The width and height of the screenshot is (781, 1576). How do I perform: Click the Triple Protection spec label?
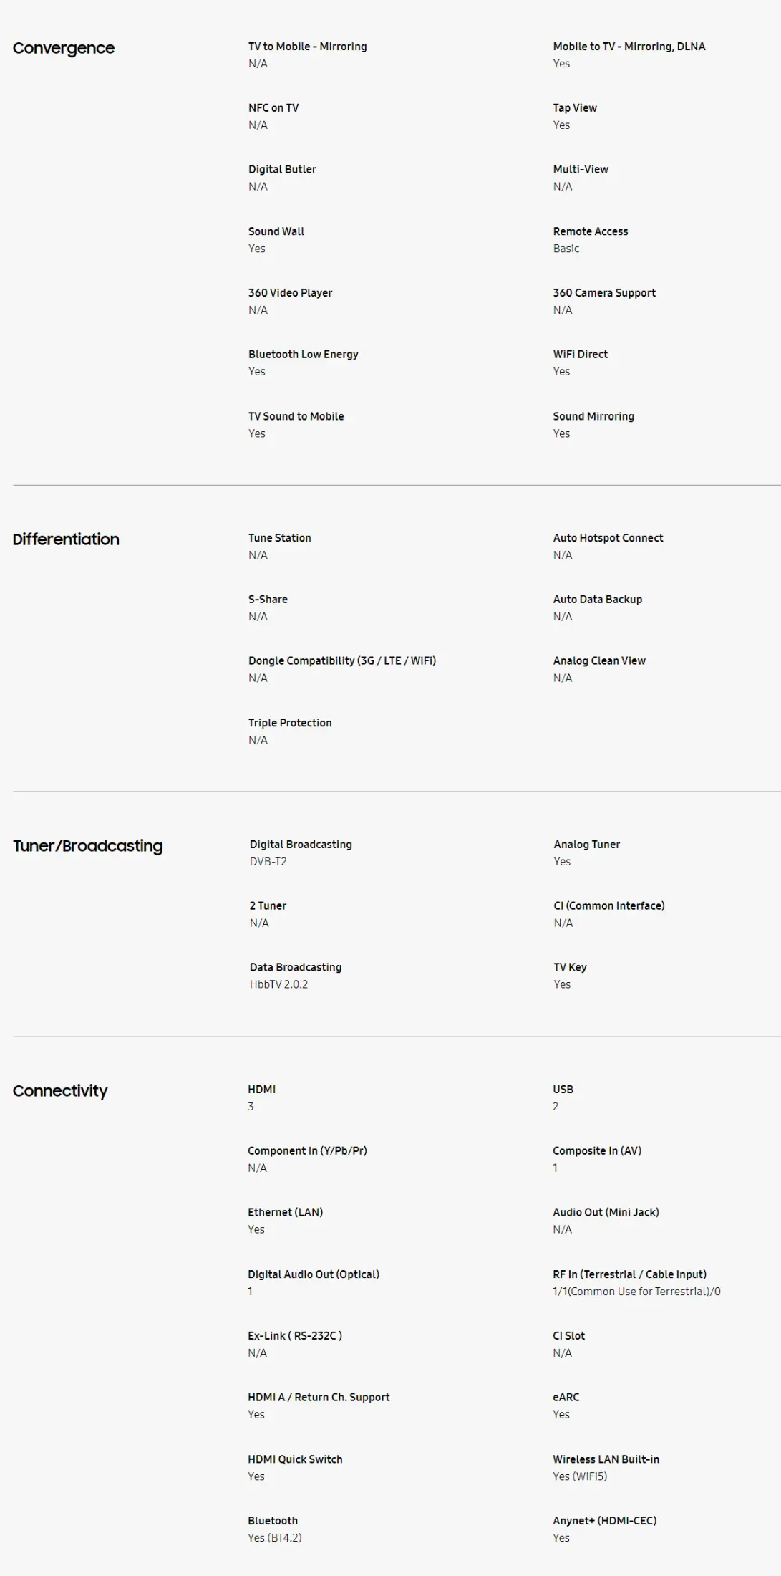tap(290, 723)
